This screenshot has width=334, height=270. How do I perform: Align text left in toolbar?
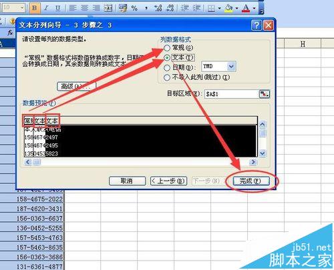(73, 8)
